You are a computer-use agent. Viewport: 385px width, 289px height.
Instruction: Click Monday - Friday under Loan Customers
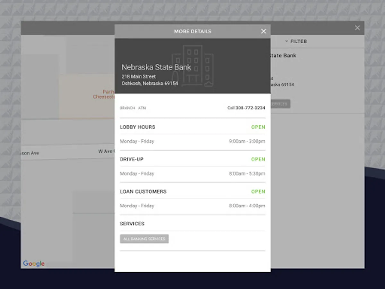(x=137, y=206)
